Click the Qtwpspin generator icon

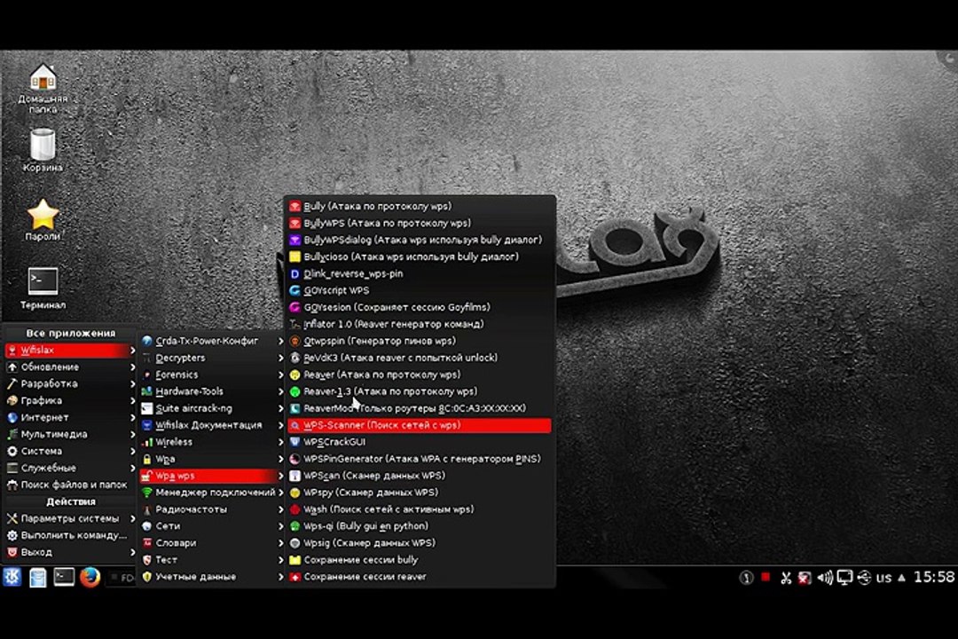tap(295, 341)
